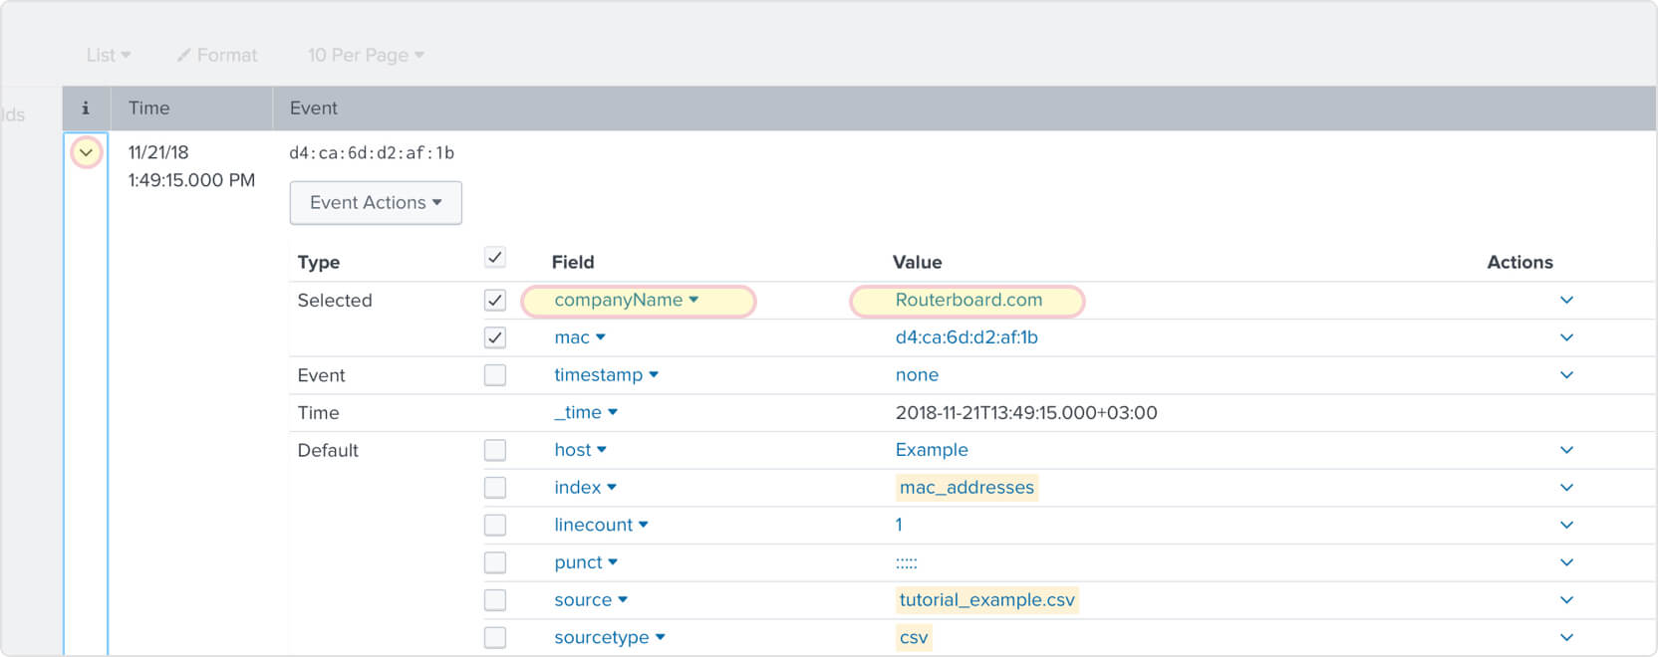This screenshot has width=1658, height=657.
Task: Open actions chevron for the linecount row
Action: 1566,526
